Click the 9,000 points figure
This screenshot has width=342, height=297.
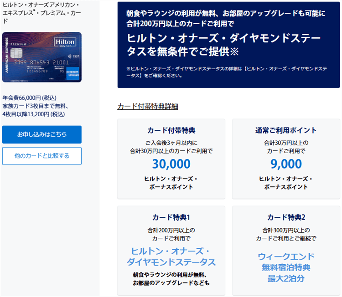coord(286,164)
